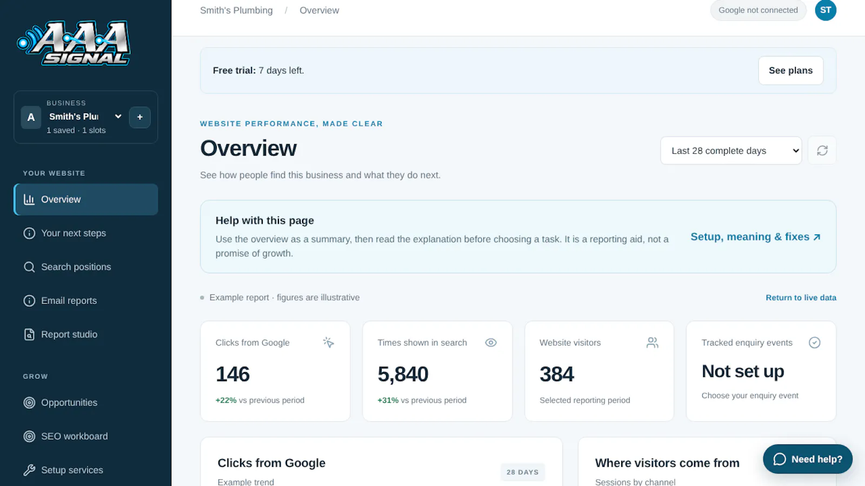Open the SEO workboard
The width and height of the screenshot is (865, 486).
(86, 436)
